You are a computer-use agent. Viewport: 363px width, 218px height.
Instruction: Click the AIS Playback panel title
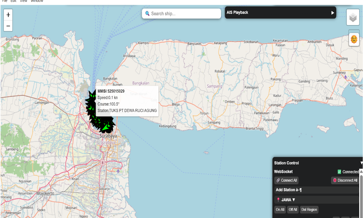pyautogui.click(x=237, y=13)
